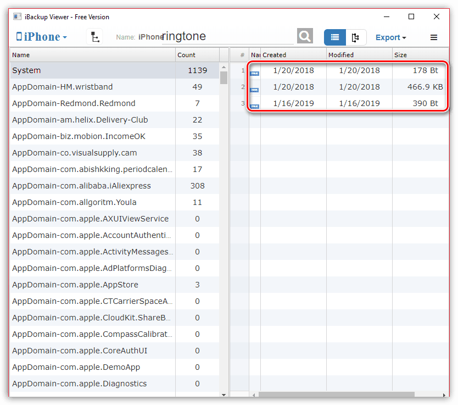Click the 1139 count value for System

(198, 70)
